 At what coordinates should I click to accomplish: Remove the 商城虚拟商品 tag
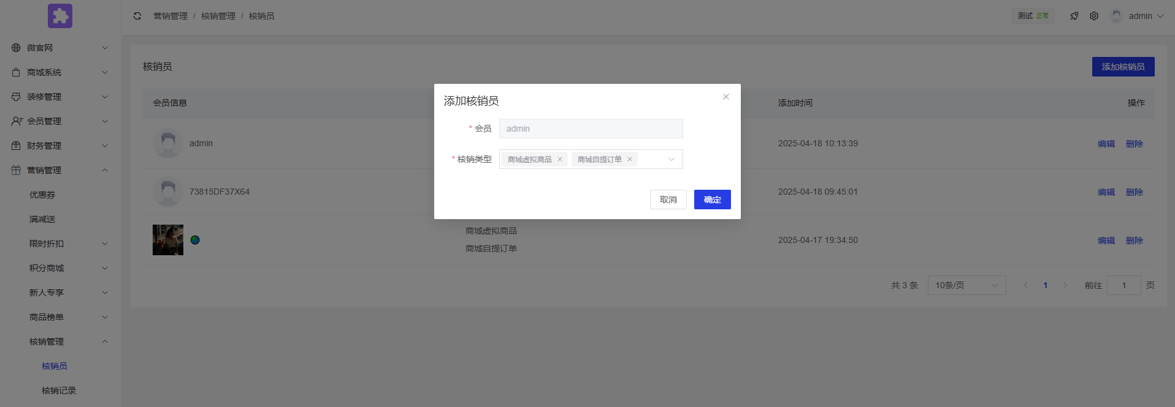pos(560,159)
